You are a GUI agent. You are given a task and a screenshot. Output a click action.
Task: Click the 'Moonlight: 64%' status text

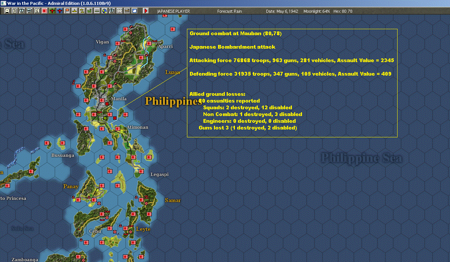pos(316,11)
